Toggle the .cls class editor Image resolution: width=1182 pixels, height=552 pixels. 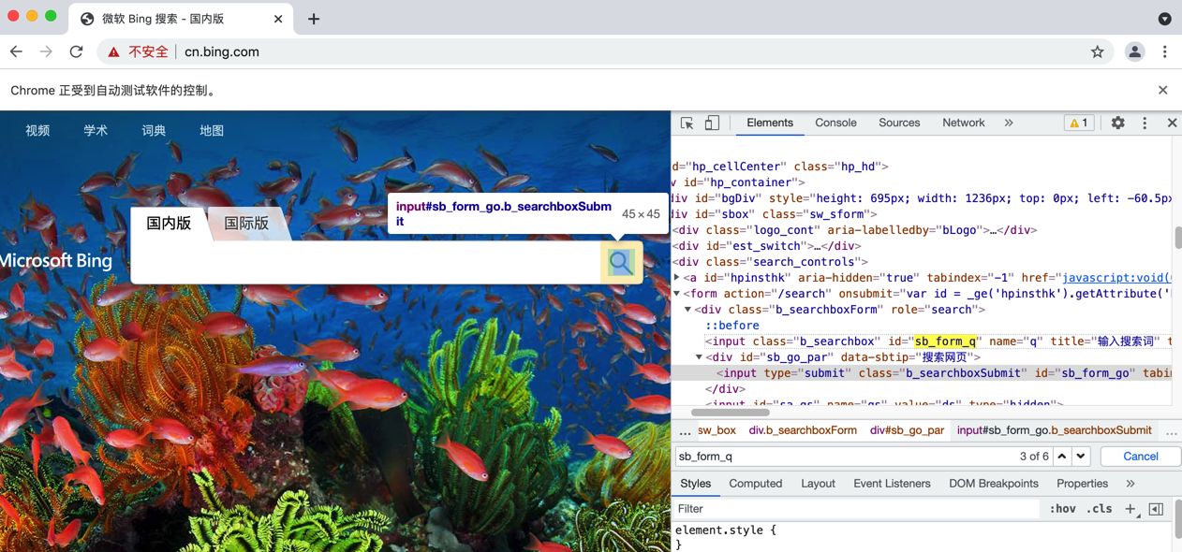click(1100, 509)
